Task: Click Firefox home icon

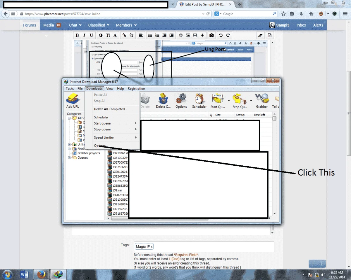Action: 311,14
